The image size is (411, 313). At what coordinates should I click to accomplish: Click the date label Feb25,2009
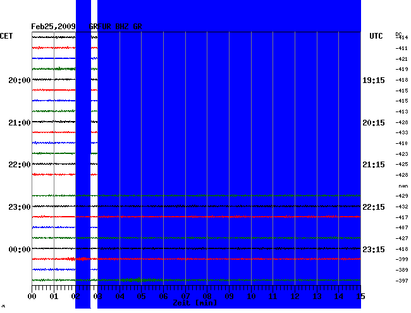click(53, 27)
